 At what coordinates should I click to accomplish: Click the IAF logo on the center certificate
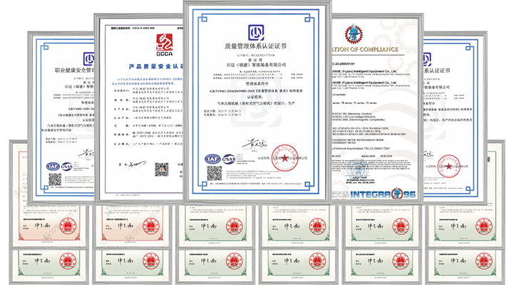pyautogui.click(x=212, y=159)
